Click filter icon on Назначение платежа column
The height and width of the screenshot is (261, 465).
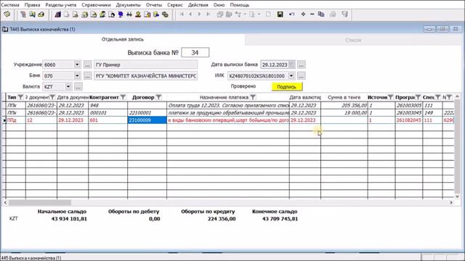(253, 97)
